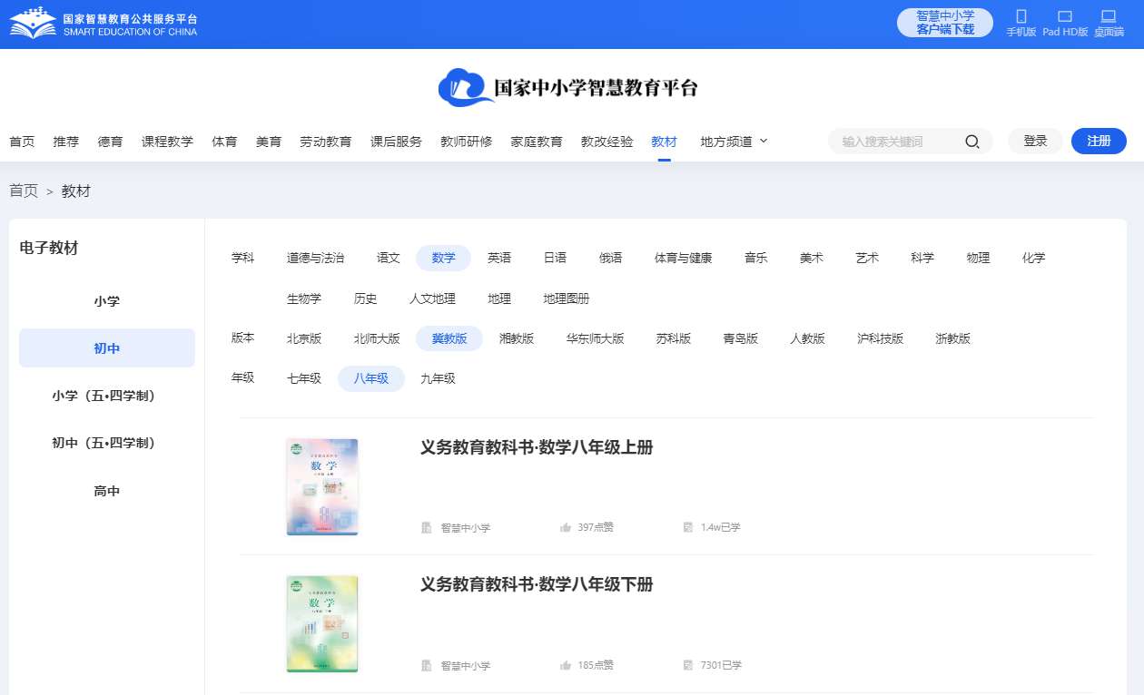Select the 苏科版 edition filter
Image resolution: width=1144 pixels, height=695 pixels.
click(x=673, y=338)
